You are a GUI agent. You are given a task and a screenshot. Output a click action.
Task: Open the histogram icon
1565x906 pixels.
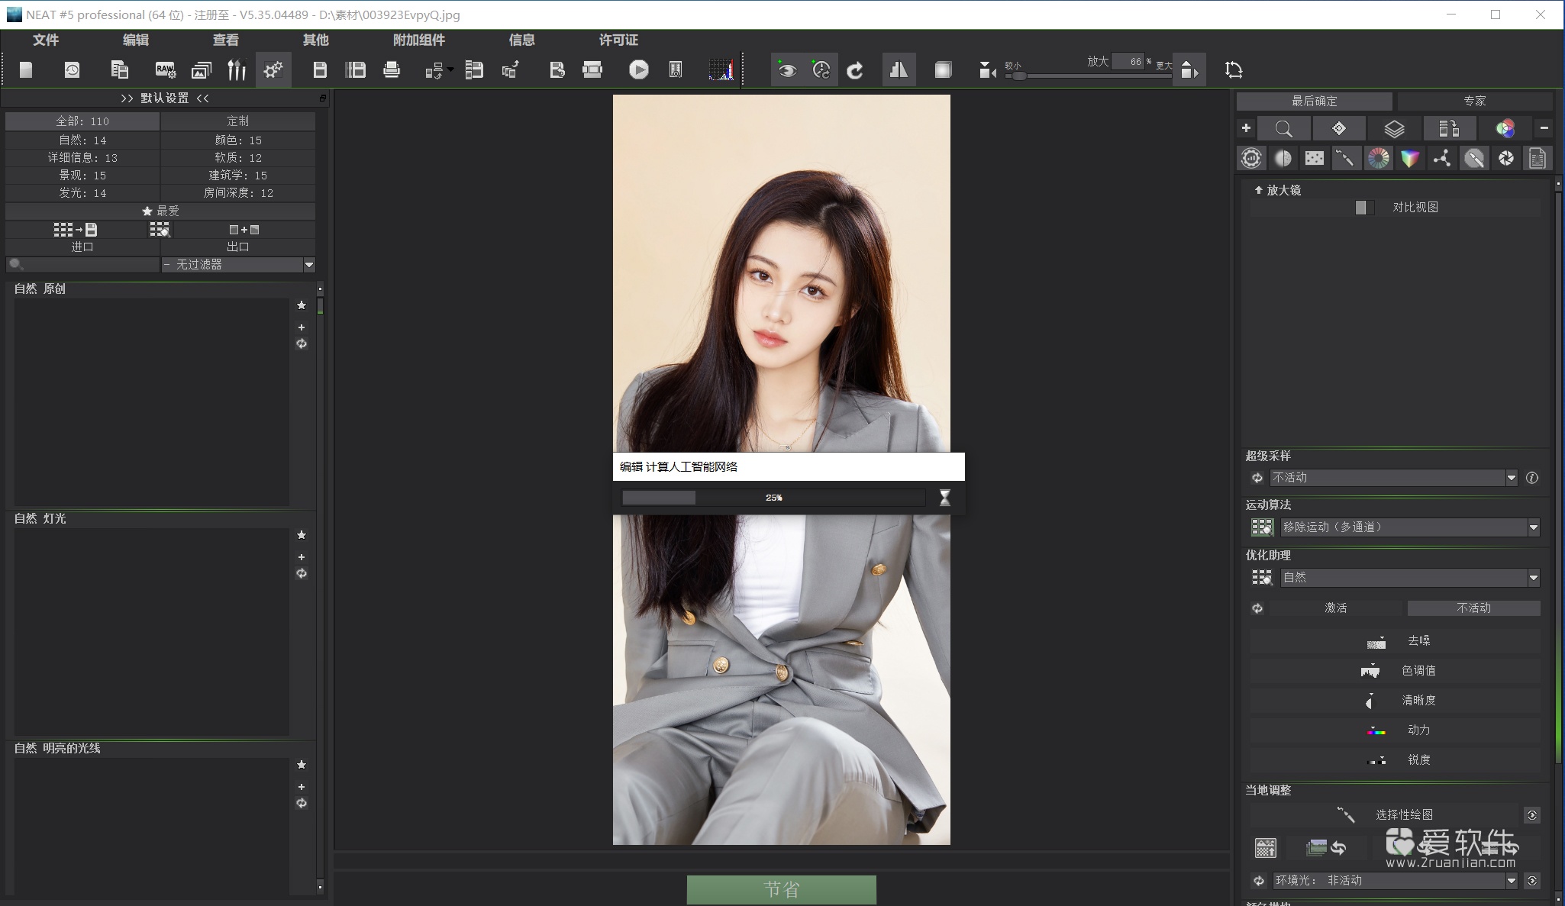point(721,70)
